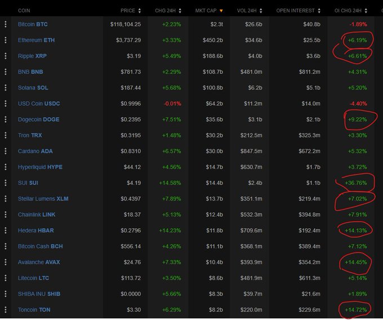Open the Ethereum ETH coin link

[36, 40]
